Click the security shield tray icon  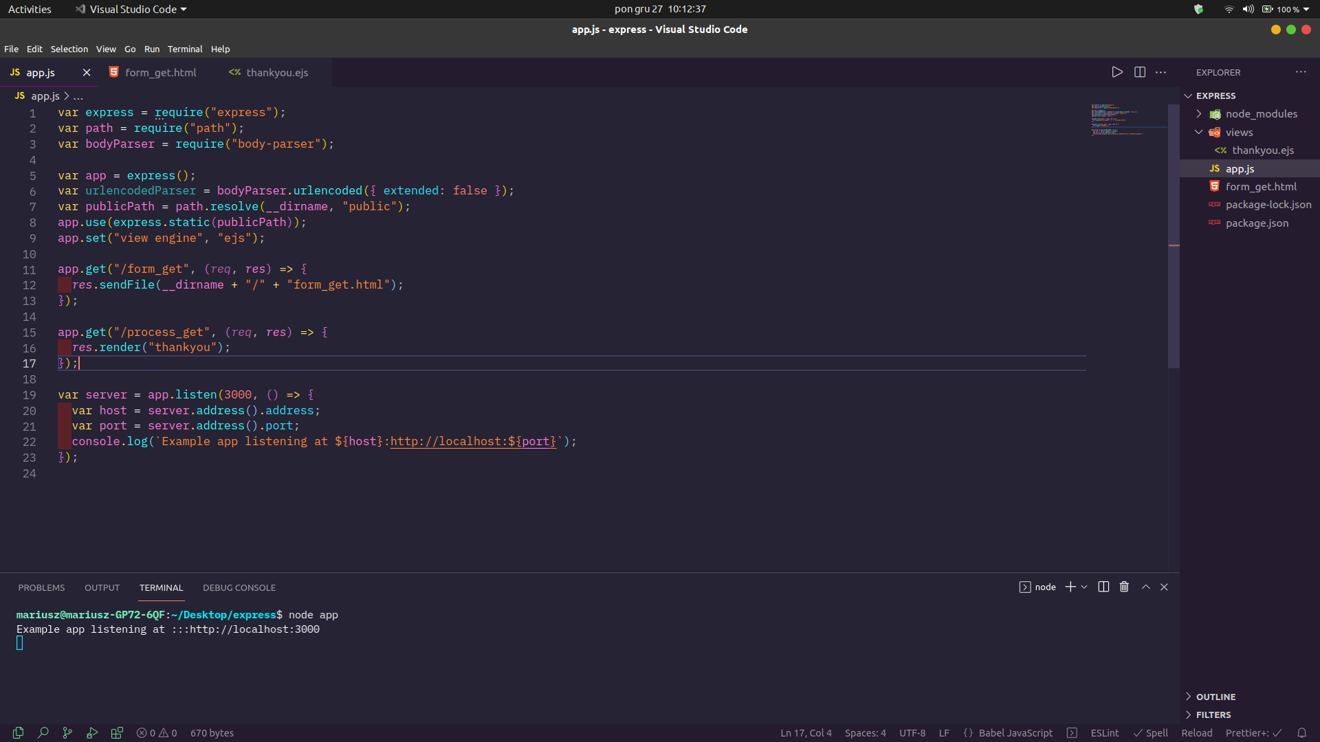click(x=1199, y=9)
